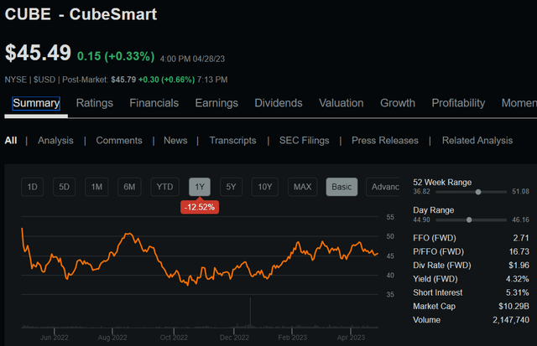The height and width of the screenshot is (346, 537).
Task: Set chart range to 1M
Action: tap(96, 187)
